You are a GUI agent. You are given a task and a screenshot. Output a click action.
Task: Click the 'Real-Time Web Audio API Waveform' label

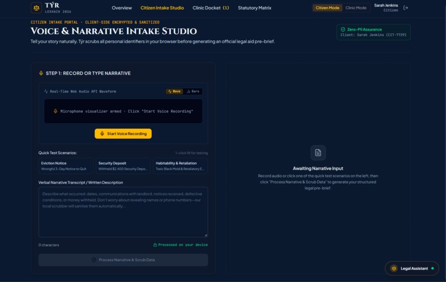83,92
